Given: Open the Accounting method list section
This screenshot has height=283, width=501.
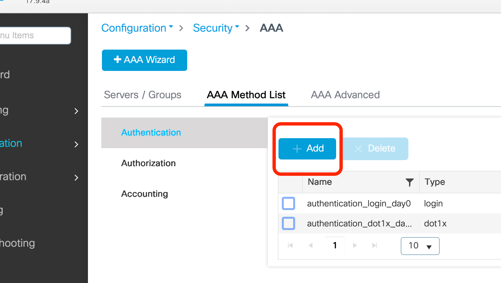Looking at the screenshot, I should coord(145,194).
